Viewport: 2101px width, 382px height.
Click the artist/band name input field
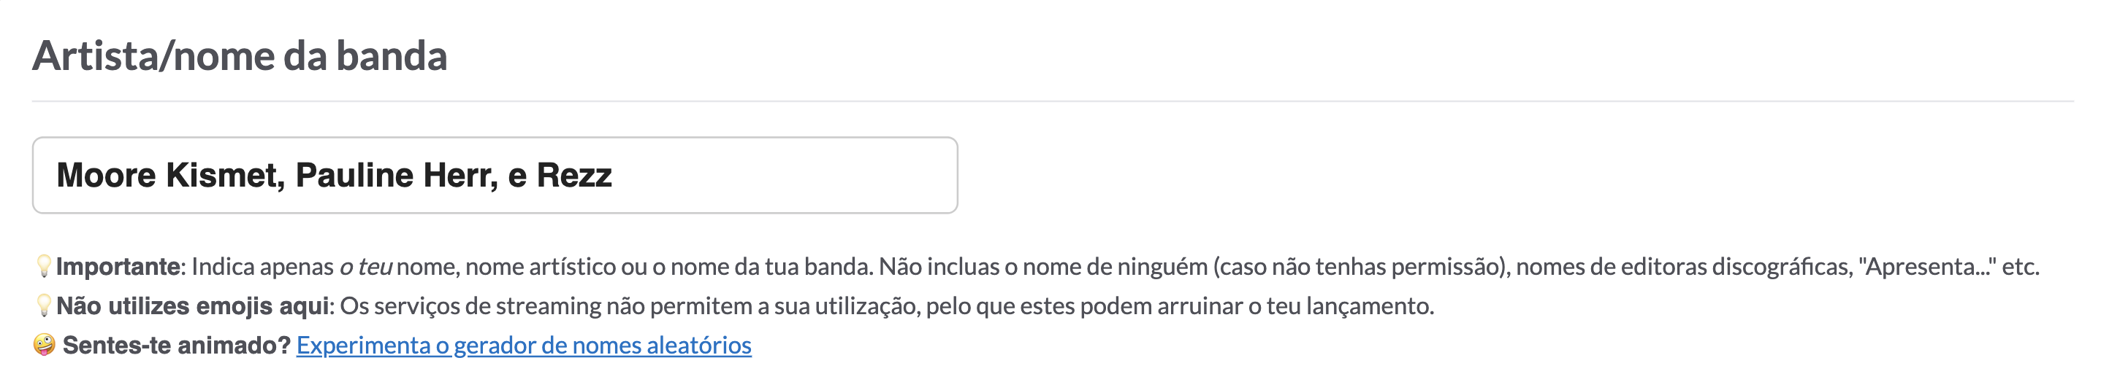(x=495, y=175)
